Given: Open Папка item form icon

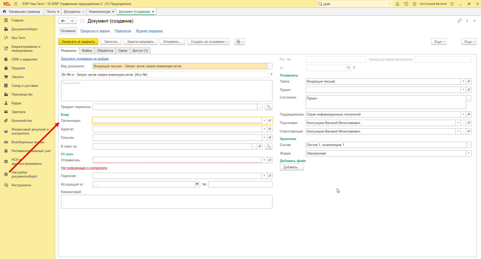Looking at the screenshot, I should click(469, 81).
